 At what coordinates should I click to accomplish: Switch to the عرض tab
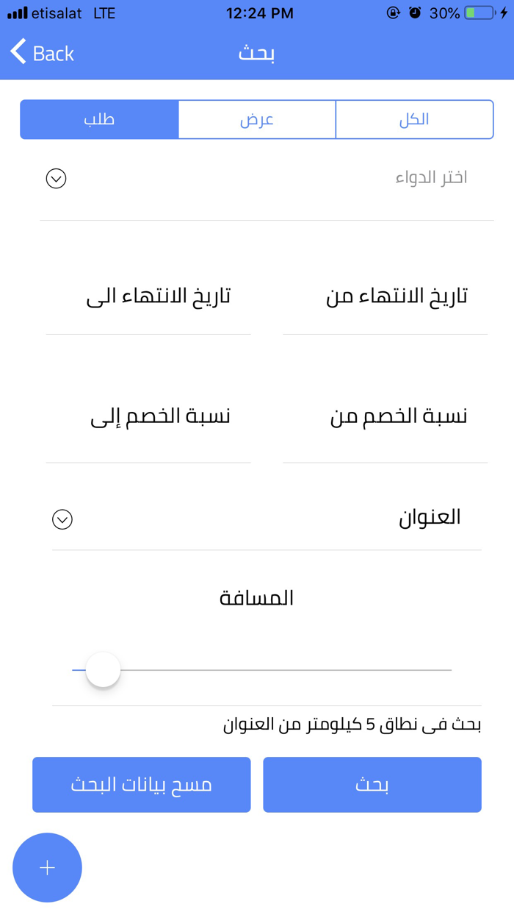[x=257, y=119]
